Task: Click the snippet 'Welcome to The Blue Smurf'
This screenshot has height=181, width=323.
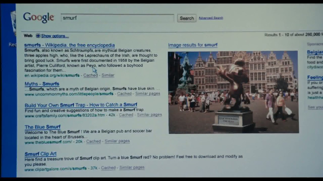Action: coord(88,134)
